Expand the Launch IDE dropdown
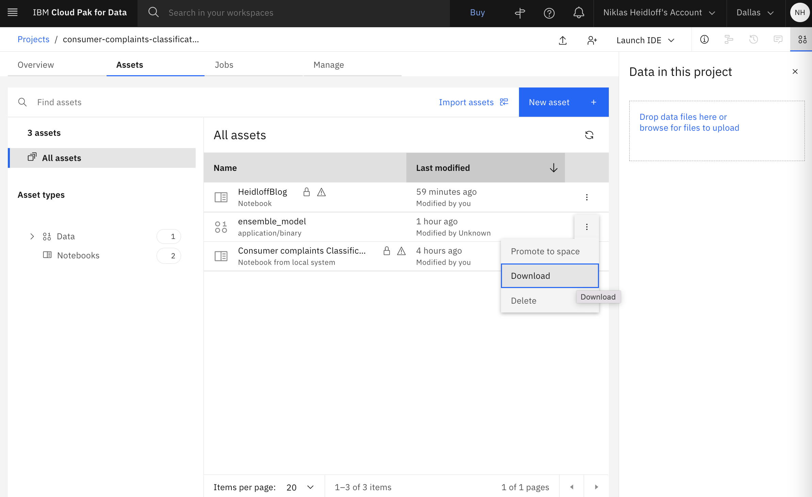 [x=645, y=40]
